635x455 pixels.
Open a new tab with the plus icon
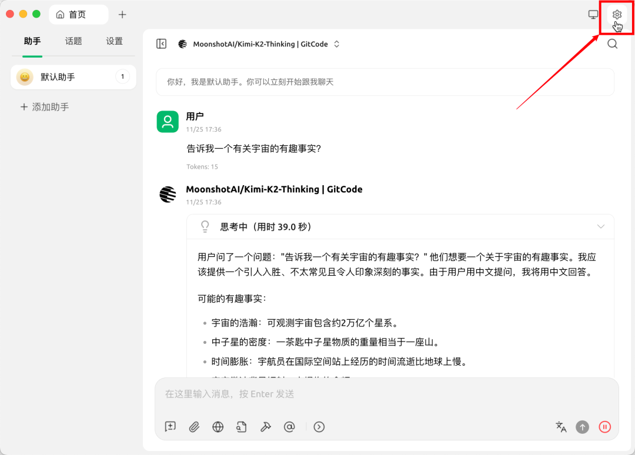tap(122, 15)
